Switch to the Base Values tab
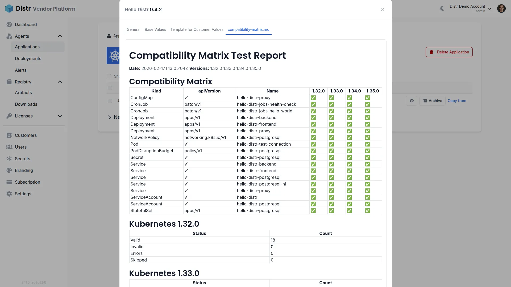This screenshot has width=511, height=287. coord(155,29)
